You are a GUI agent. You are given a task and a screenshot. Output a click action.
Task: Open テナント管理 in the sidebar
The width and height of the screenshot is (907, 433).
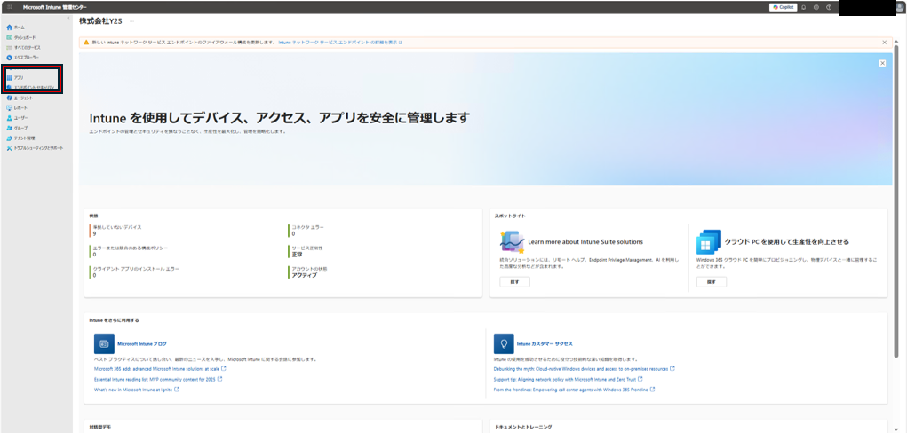pos(24,138)
